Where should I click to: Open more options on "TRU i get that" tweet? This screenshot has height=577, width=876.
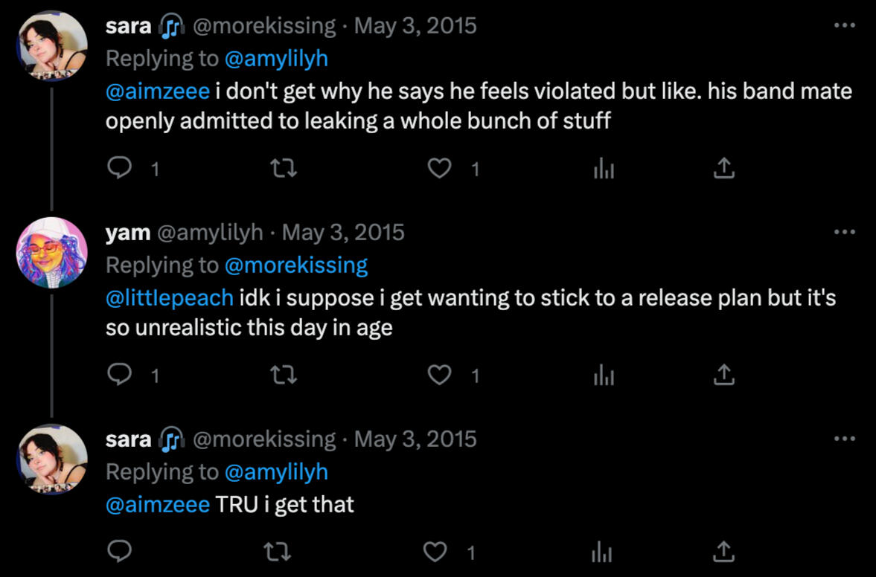pos(844,438)
